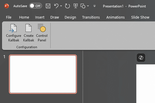Expand the Shapes dropdown arrow
This screenshot has width=155, height=103.
(88, 6)
